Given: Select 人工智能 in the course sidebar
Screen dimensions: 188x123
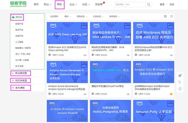Looking at the screenshot, I should (19, 42).
